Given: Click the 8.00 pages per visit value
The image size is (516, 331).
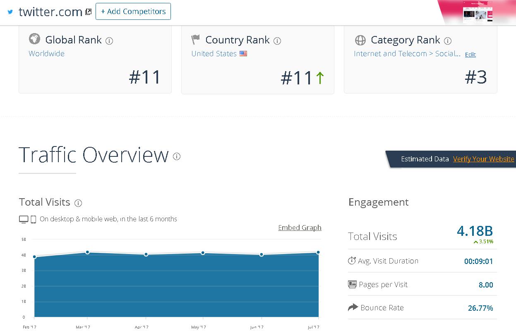Looking at the screenshot, I should pos(486,285).
